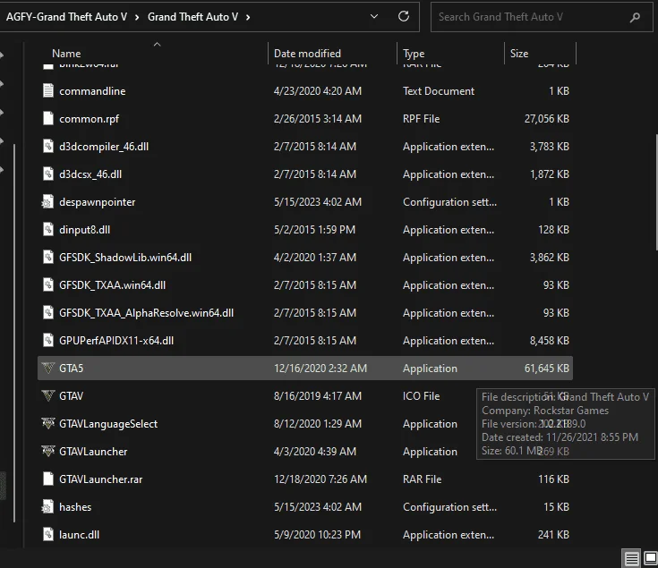
Task: Select the d3dcompiler_46.dll file name
Action: point(104,147)
